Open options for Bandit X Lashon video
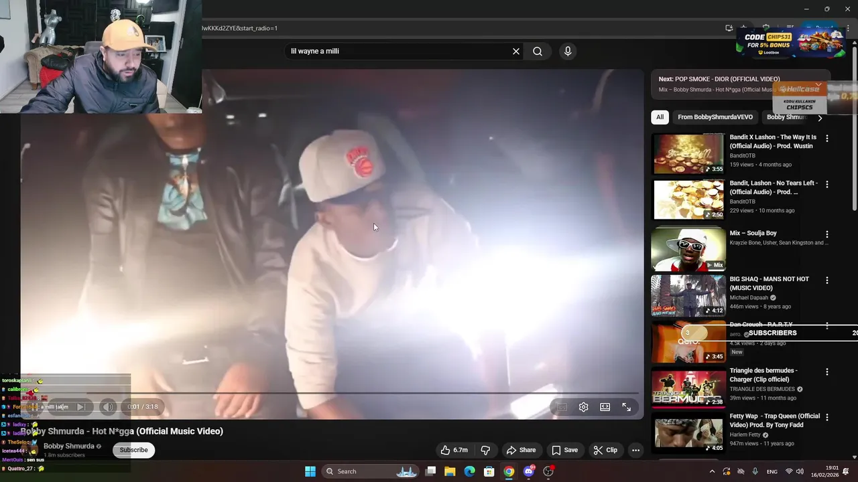858x482 pixels. pos(826,139)
